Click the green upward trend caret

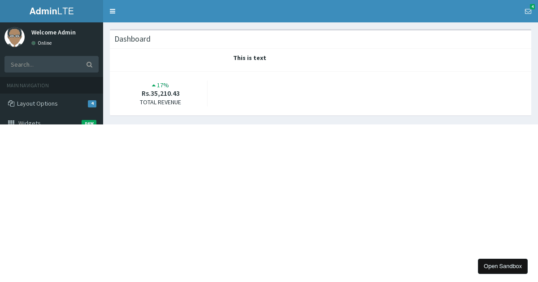154,85
